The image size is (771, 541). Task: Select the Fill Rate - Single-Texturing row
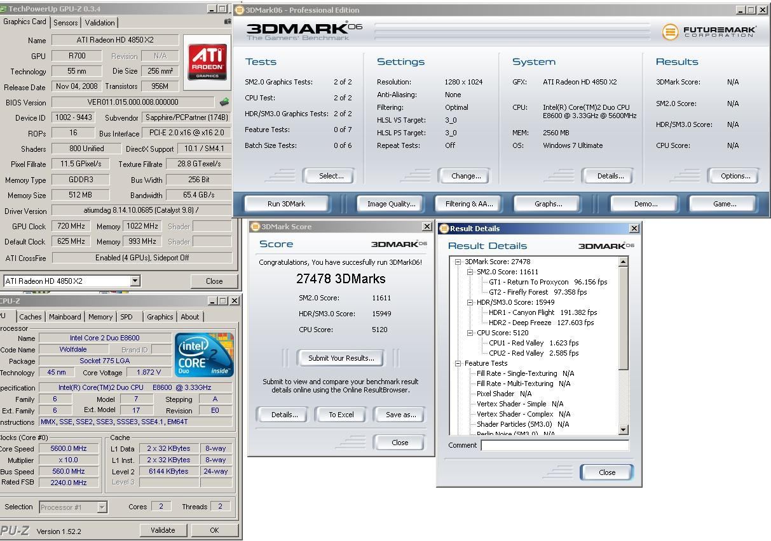point(525,373)
